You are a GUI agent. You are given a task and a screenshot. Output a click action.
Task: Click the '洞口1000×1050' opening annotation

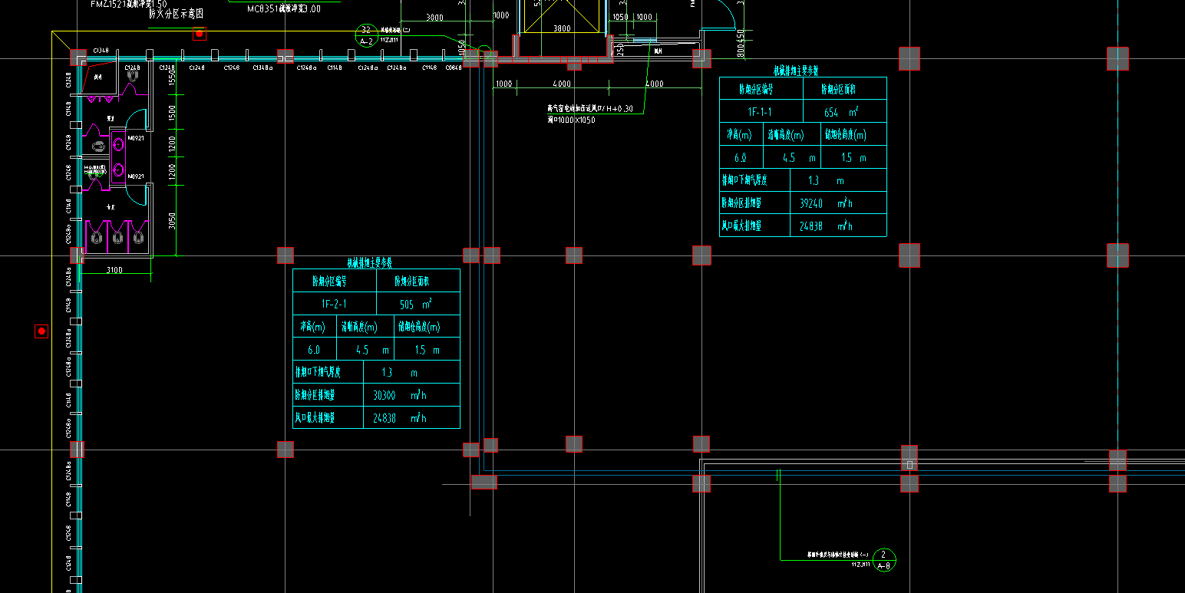click(x=572, y=120)
